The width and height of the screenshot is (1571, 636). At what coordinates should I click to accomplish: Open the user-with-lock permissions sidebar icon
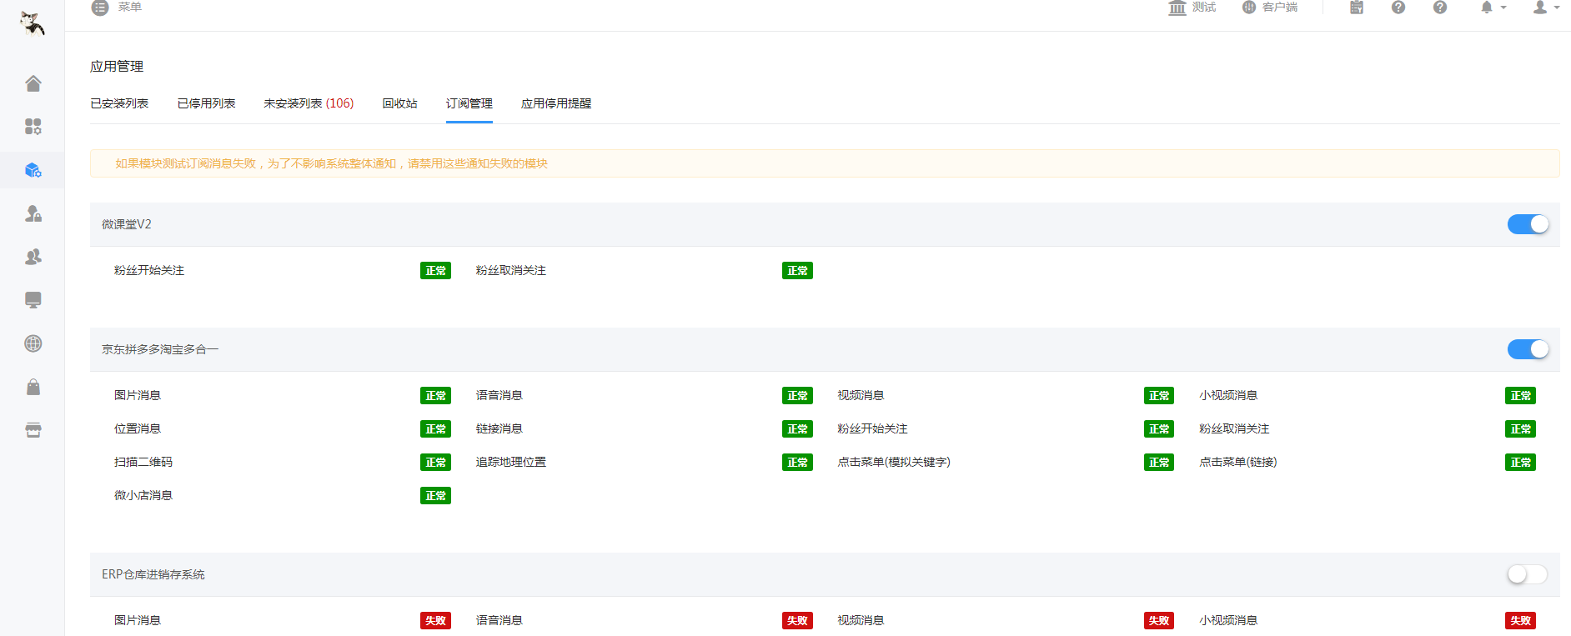[x=33, y=213]
